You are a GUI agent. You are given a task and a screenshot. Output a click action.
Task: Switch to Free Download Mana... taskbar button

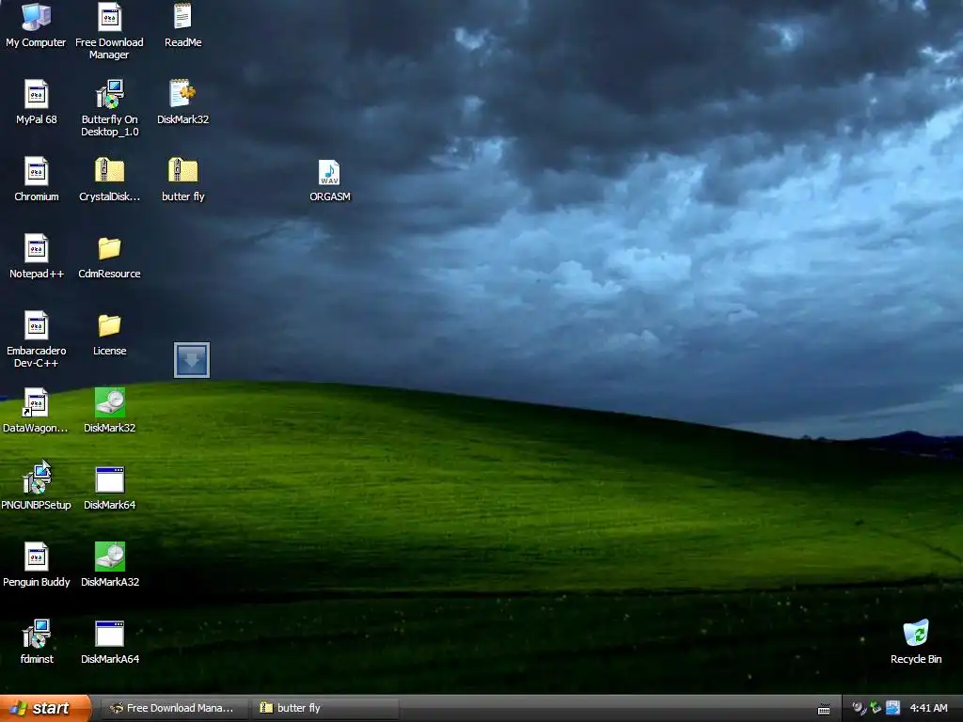[174, 708]
